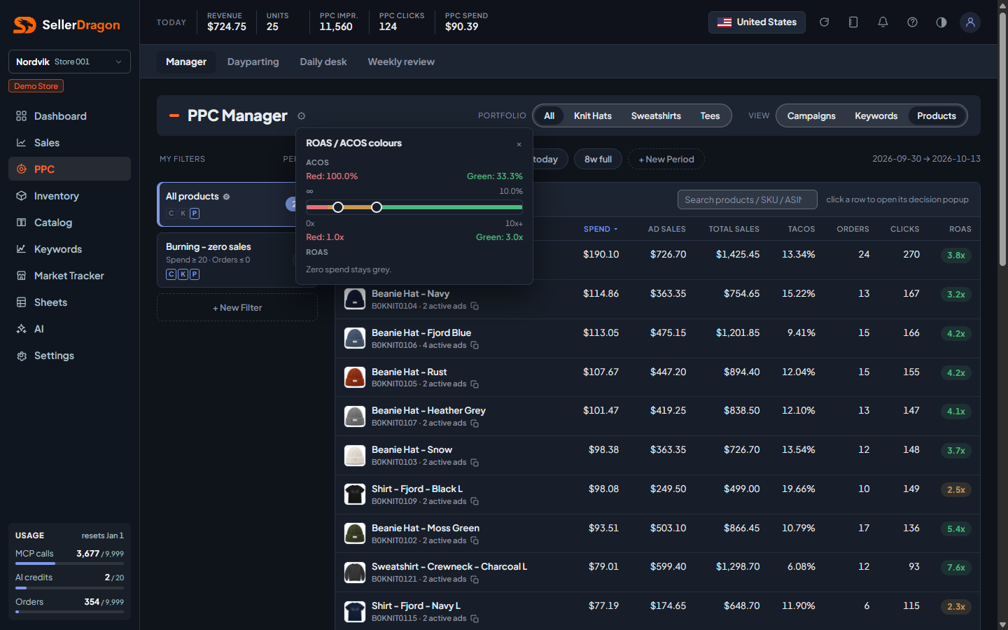Add a new filter with + New Filter

[x=237, y=307]
